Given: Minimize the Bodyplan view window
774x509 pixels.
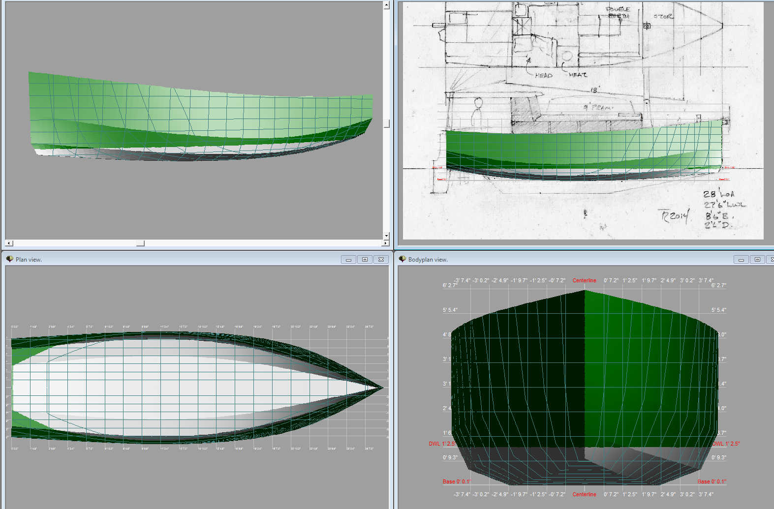Looking at the screenshot, I should [741, 259].
